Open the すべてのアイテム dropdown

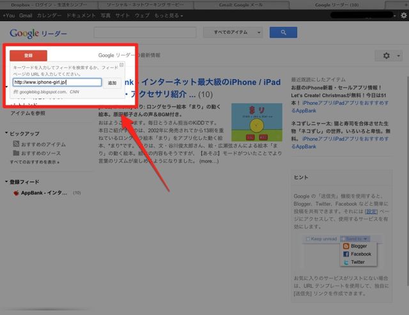[233, 33]
